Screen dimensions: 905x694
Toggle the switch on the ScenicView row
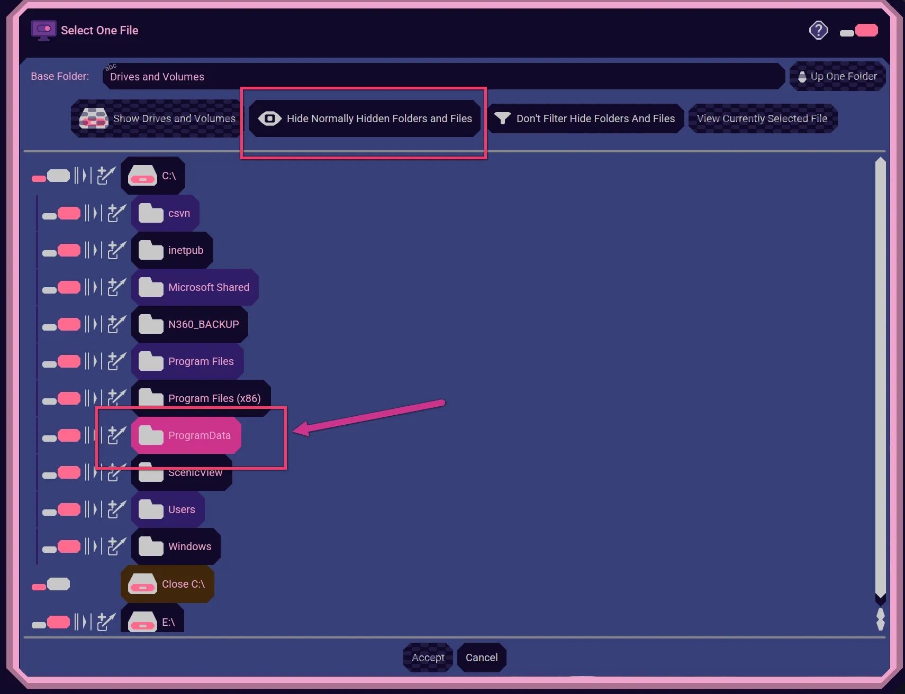pos(61,473)
